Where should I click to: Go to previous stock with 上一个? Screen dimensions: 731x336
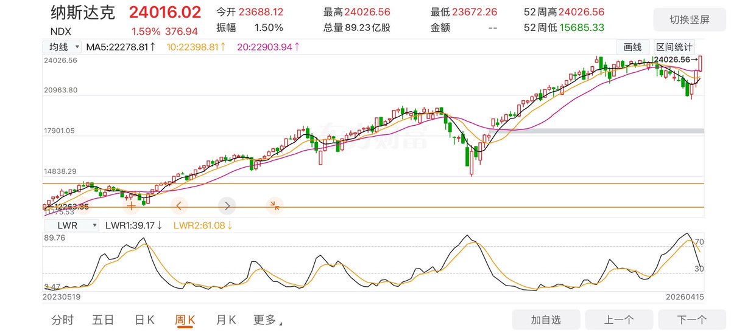point(619,320)
